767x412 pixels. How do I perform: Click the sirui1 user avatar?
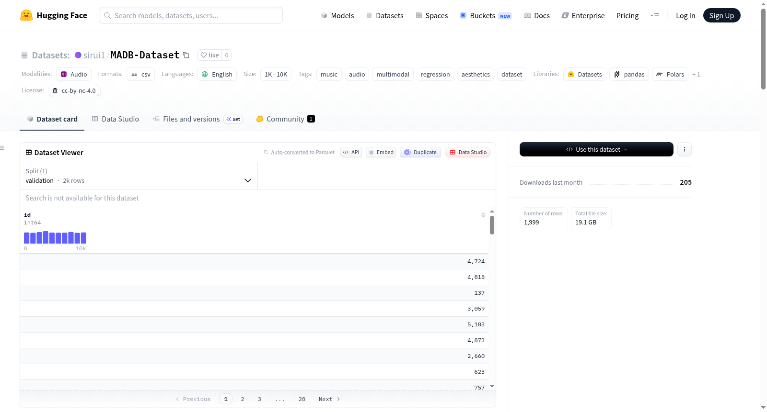pyautogui.click(x=78, y=55)
